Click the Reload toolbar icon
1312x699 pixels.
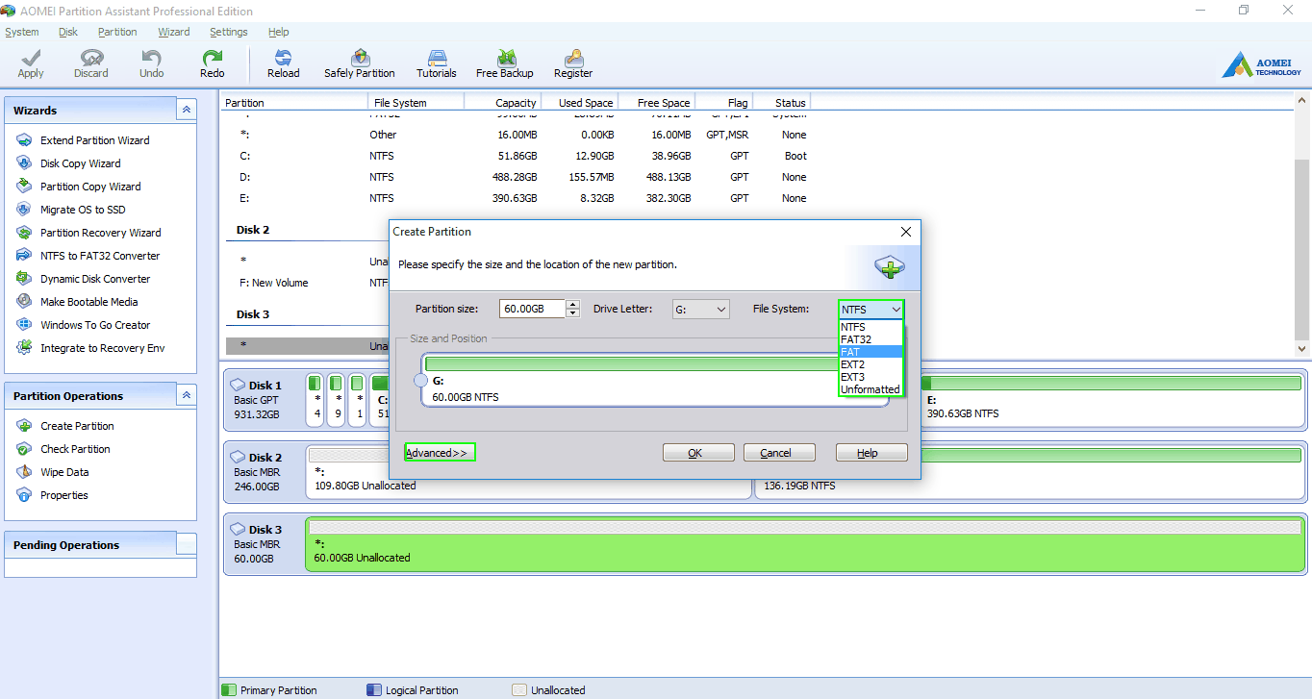(283, 64)
